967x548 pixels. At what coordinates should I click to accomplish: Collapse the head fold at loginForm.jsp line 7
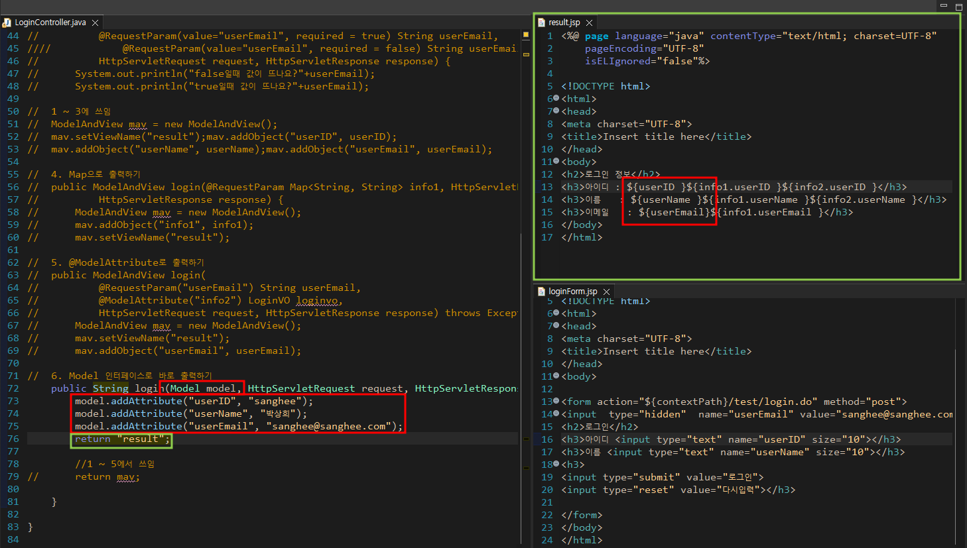556,325
